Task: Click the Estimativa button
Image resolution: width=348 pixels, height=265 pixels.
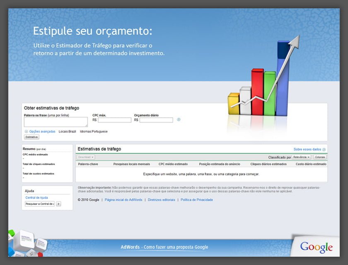Action: [31, 137]
